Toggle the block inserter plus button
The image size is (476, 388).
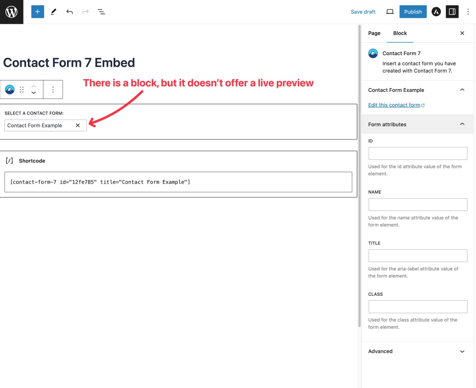[37, 12]
